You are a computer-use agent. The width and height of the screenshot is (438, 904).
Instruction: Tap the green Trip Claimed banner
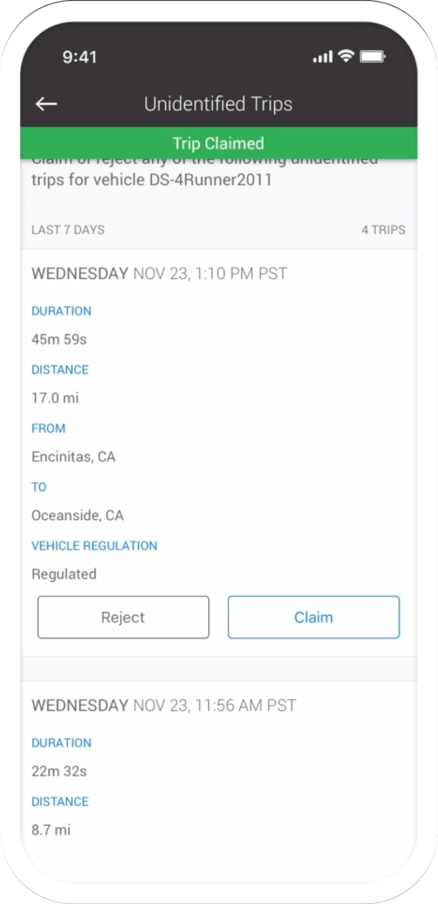point(218,144)
